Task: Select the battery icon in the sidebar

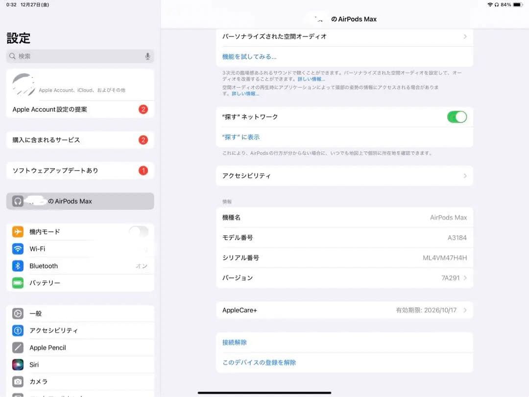Action: 18,283
